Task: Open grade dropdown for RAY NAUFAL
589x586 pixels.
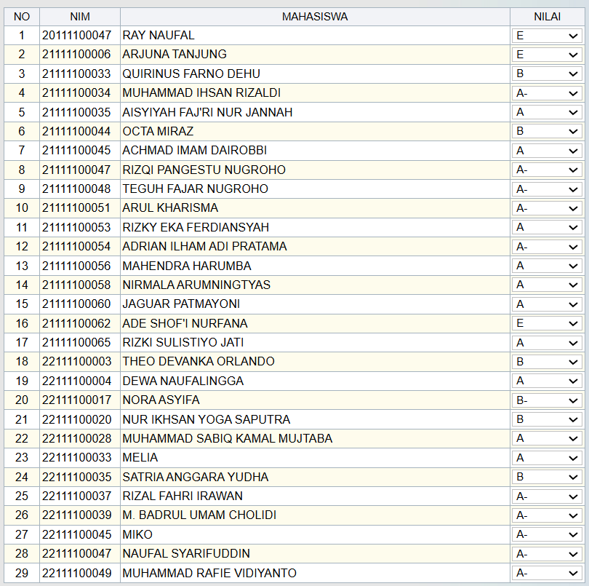Action: click(547, 36)
